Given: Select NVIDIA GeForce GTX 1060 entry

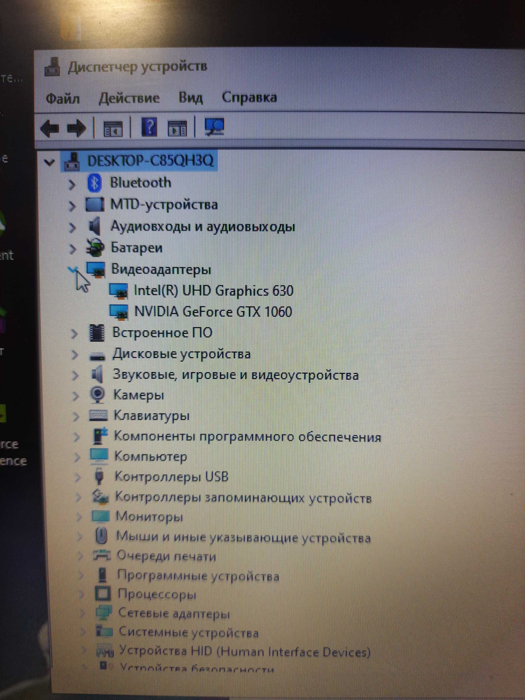Looking at the screenshot, I should point(213,312).
